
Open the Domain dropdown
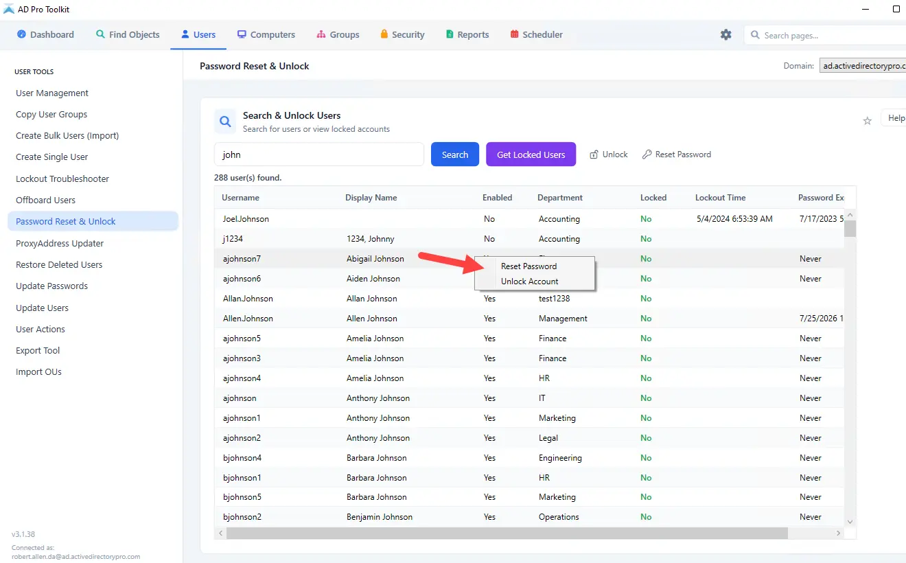[x=863, y=66]
